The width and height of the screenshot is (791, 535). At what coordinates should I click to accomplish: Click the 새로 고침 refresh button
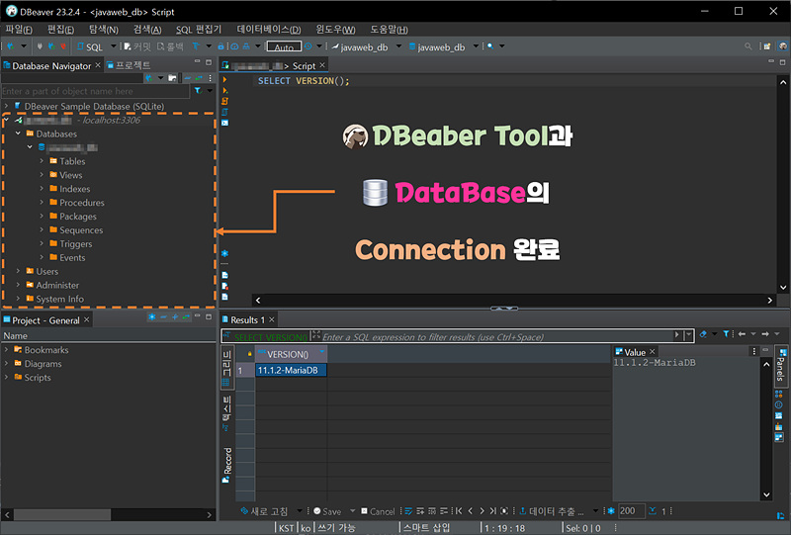[264, 511]
